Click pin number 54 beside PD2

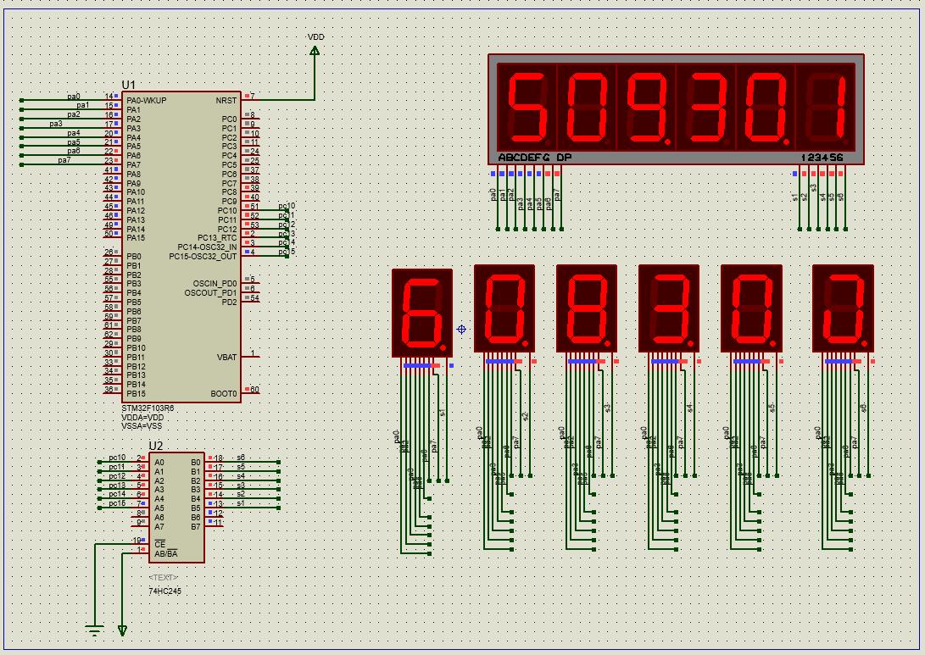click(x=255, y=298)
